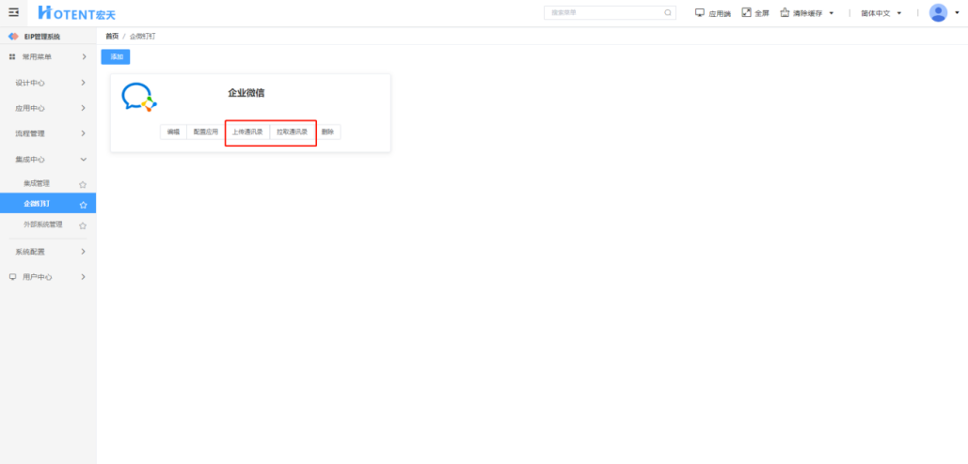Click the 用户中心 monitor icon
The width and height of the screenshot is (968, 464).
click(x=12, y=277)
